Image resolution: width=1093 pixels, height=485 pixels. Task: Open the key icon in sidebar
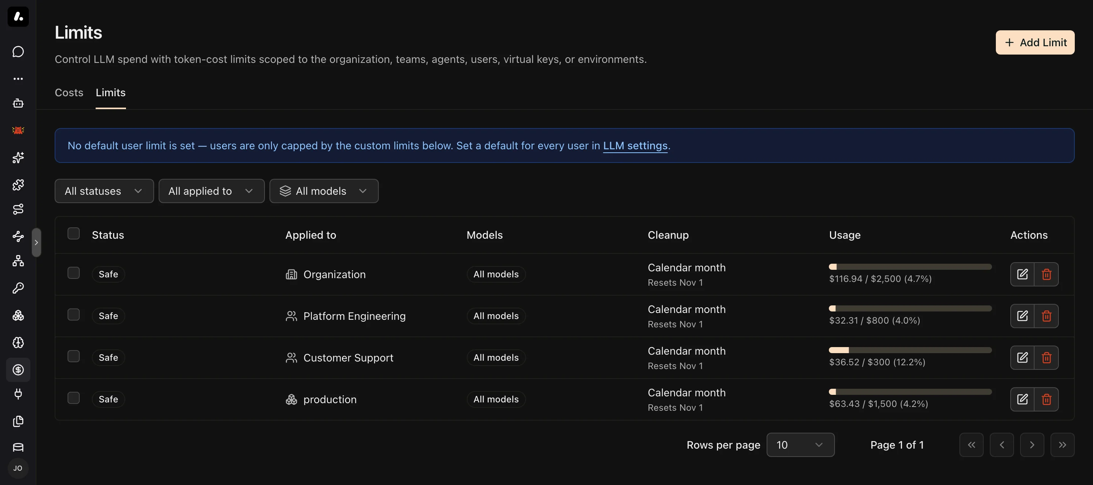(18, 288)
